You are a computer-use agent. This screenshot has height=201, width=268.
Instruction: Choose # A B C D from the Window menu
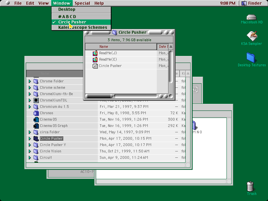click(81, 16)
